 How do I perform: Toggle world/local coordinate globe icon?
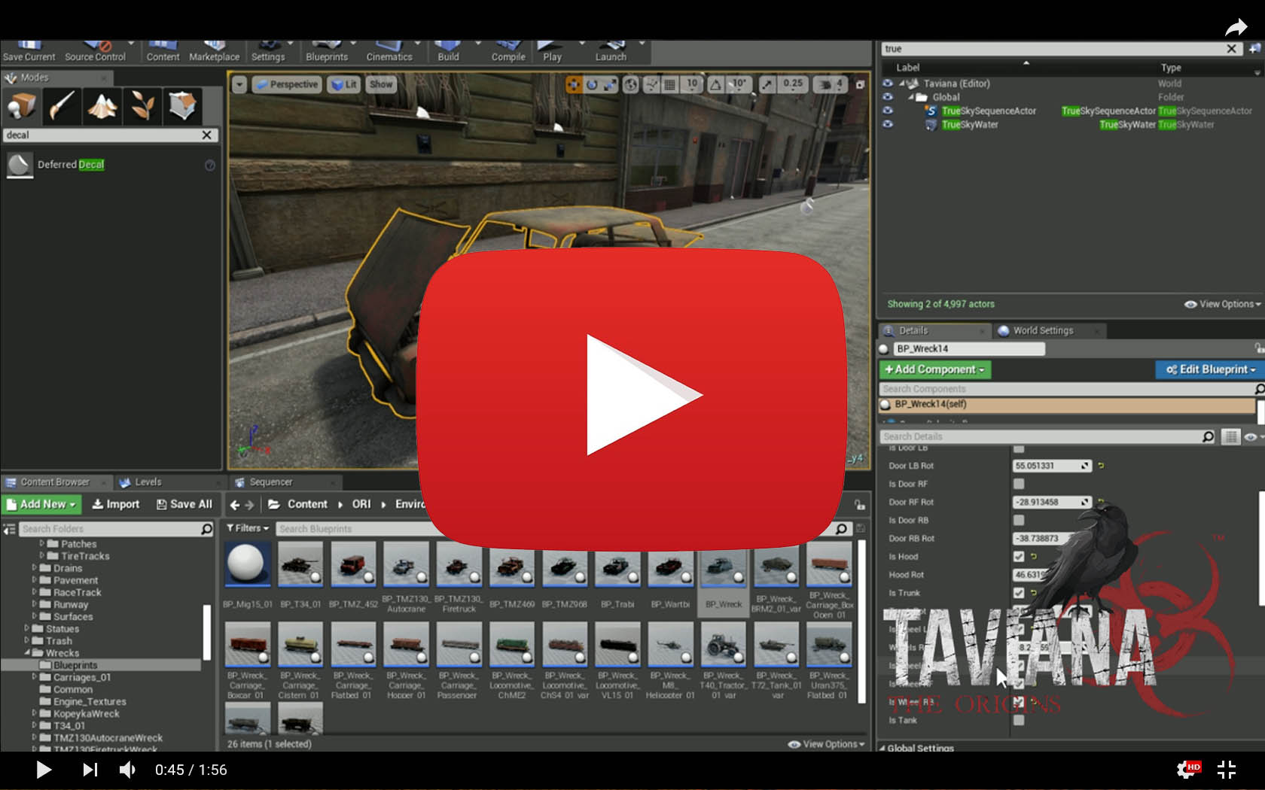pyautogui.click(x=631, y=84)
